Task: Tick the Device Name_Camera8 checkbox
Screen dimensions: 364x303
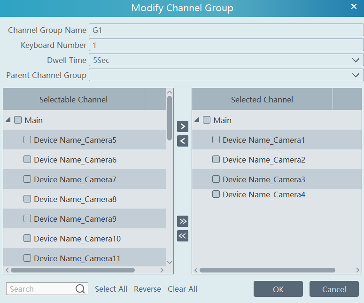Action: (27, 199)
